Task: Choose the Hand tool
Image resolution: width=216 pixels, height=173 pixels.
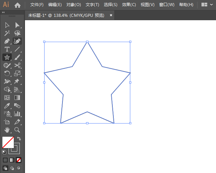Action: (7, 130)
